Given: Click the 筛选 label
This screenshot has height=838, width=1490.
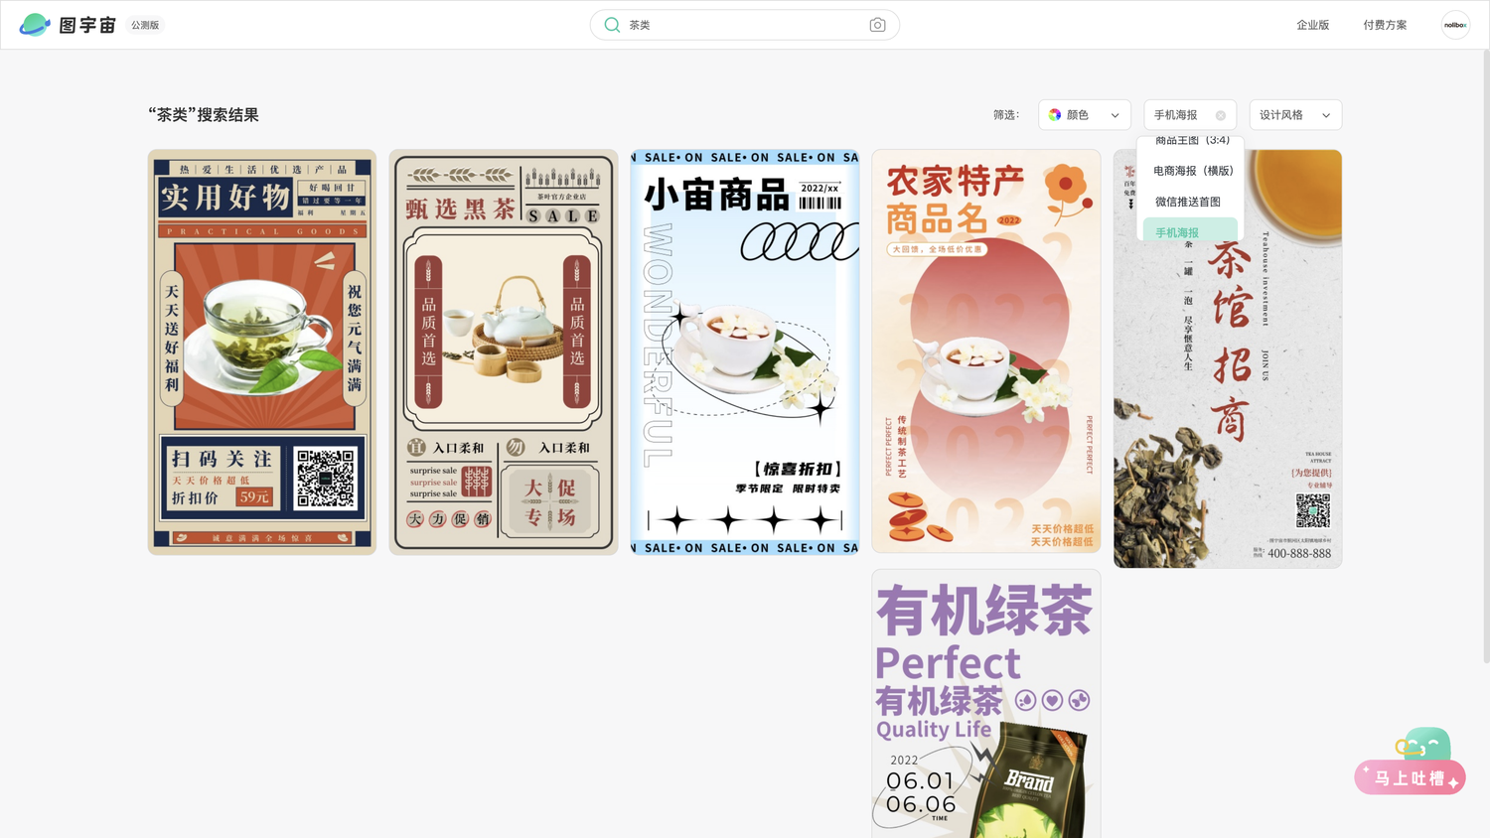Looking at the screenshot, I should 1006,115.
